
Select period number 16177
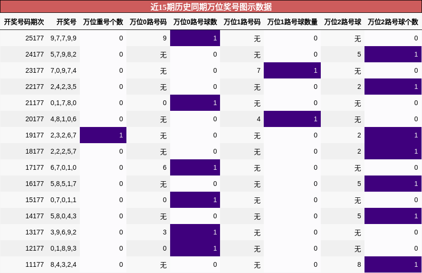coord(34,184)
